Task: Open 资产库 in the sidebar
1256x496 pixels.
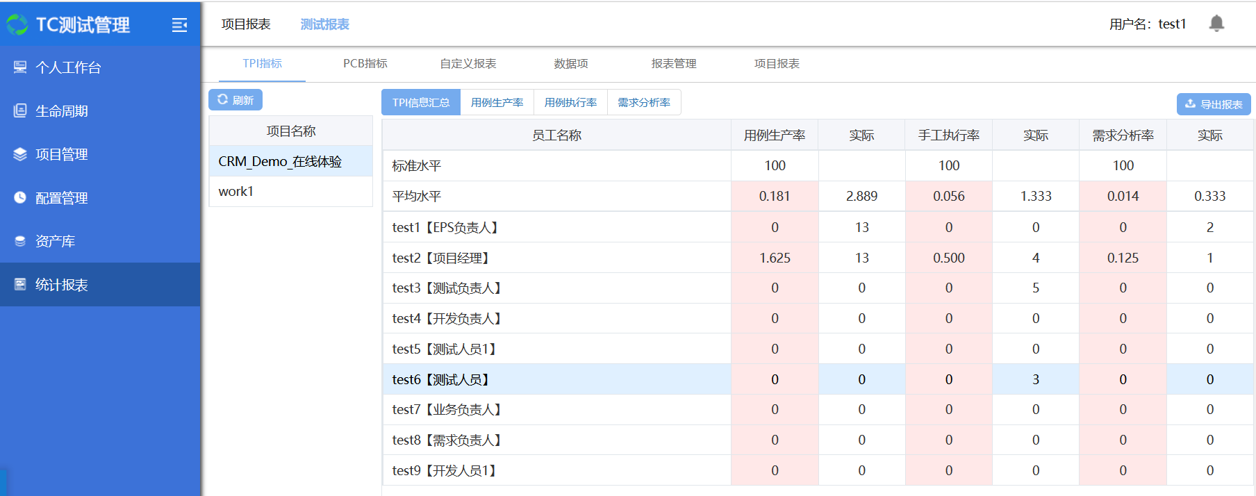Action: (55, 241)
